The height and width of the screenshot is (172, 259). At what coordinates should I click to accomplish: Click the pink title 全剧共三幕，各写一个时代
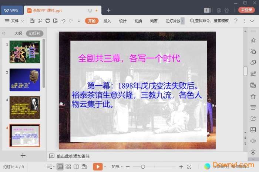click(x=129, y=58)
